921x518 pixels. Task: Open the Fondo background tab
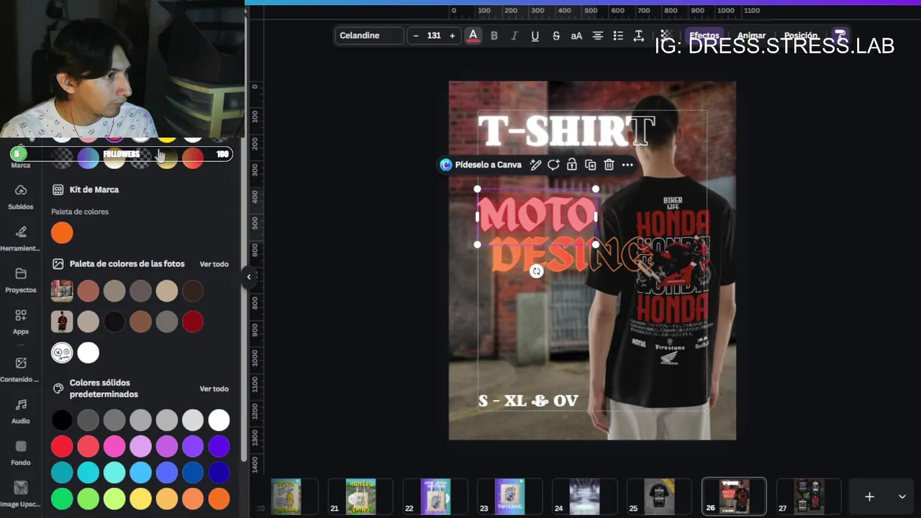click(20, 453)
